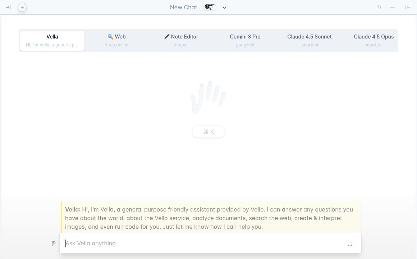Image resolution: width=417 pixels, height=259 pixels.
Task: Switch to the Web search tab
Action: coord(116,40)
